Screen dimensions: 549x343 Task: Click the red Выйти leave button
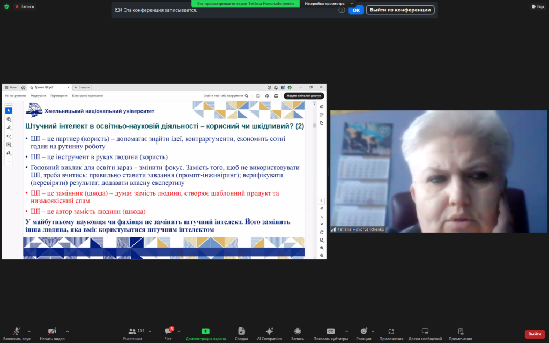click(534, 334)
